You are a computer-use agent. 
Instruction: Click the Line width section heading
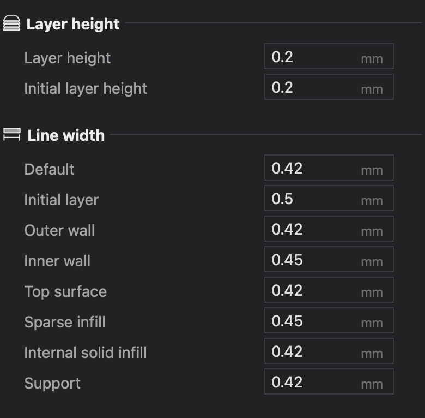tap(66, 135)
